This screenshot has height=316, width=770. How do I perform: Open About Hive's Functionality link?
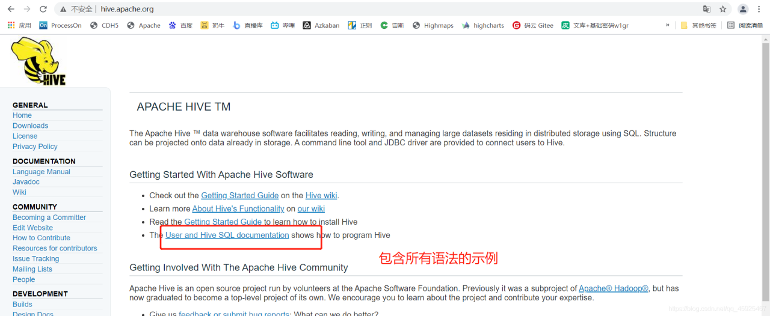coord(238,208)
